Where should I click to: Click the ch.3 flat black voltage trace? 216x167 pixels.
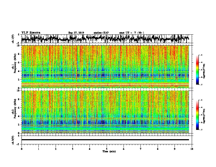click(105, 140)
